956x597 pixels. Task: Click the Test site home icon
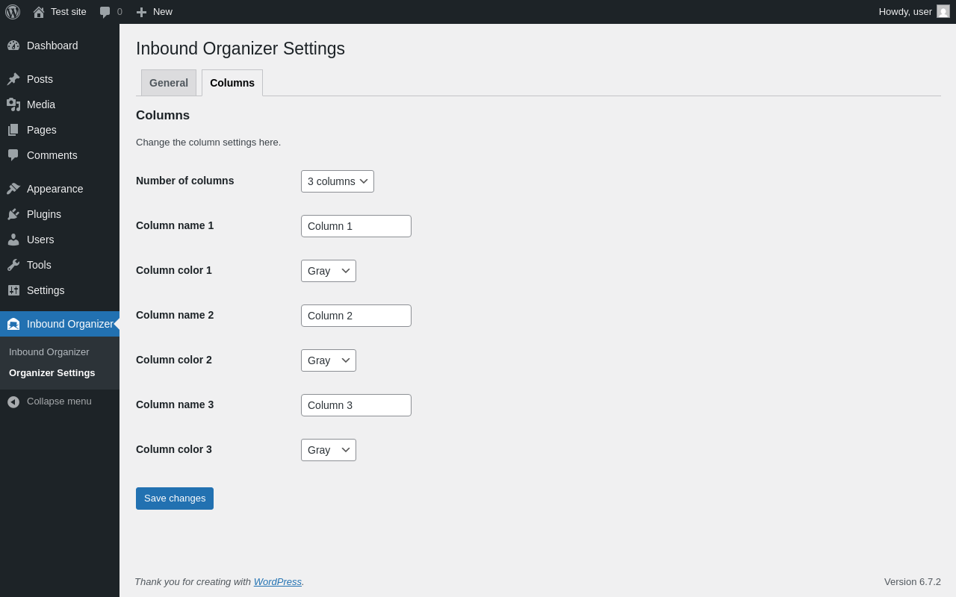39,12
